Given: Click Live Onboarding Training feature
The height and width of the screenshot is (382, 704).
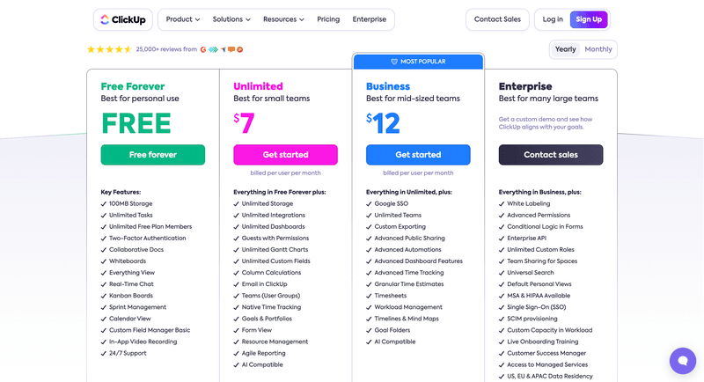Looking at the screenshot, I should pos(542,342).
